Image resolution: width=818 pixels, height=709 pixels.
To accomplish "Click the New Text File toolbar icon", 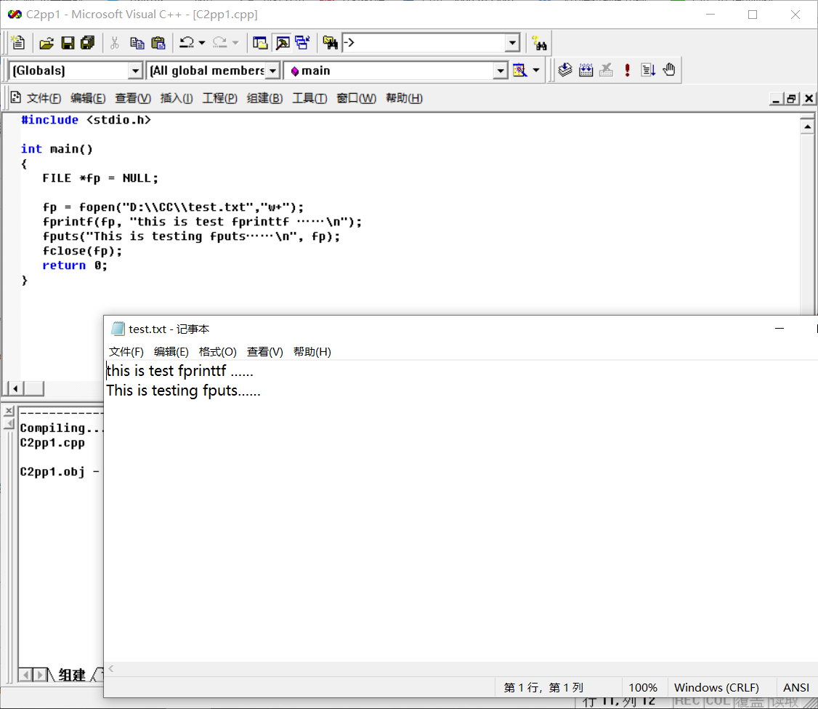I will (x=18, y=43).
